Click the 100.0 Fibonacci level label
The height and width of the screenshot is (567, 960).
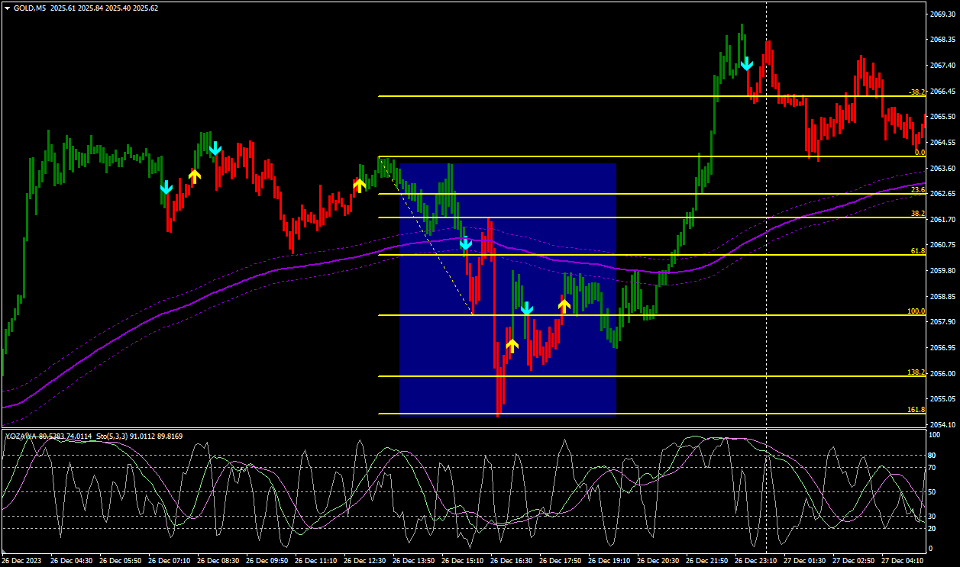point(916,311)
